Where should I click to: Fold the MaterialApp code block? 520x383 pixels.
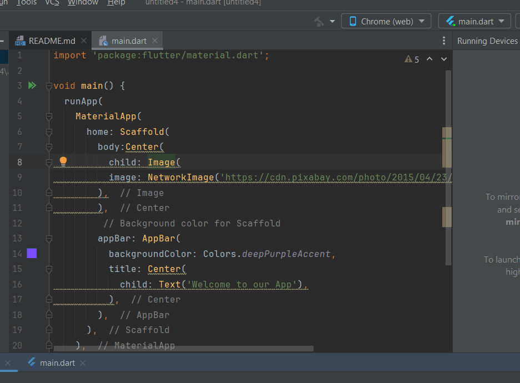coord(49,117)
